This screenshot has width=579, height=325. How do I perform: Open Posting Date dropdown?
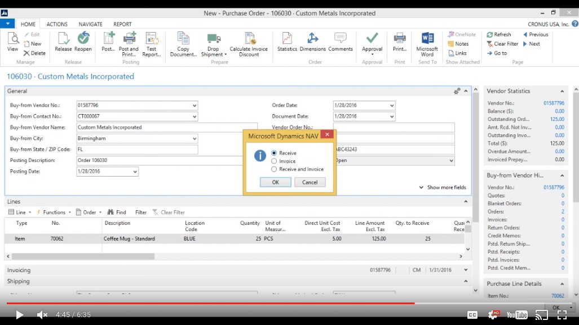point(135,171)
